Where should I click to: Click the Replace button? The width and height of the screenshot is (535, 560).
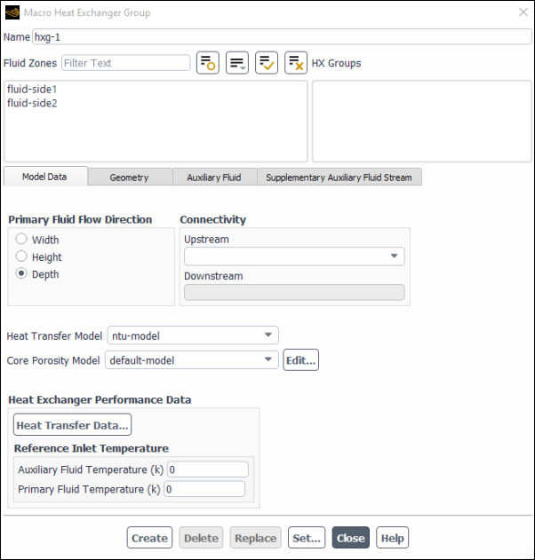click(x=255, y=538)
